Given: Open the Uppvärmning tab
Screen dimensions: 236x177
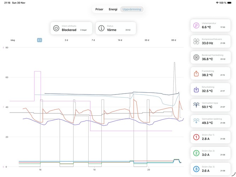Looking at the screenshot, I should pos(131,9).
